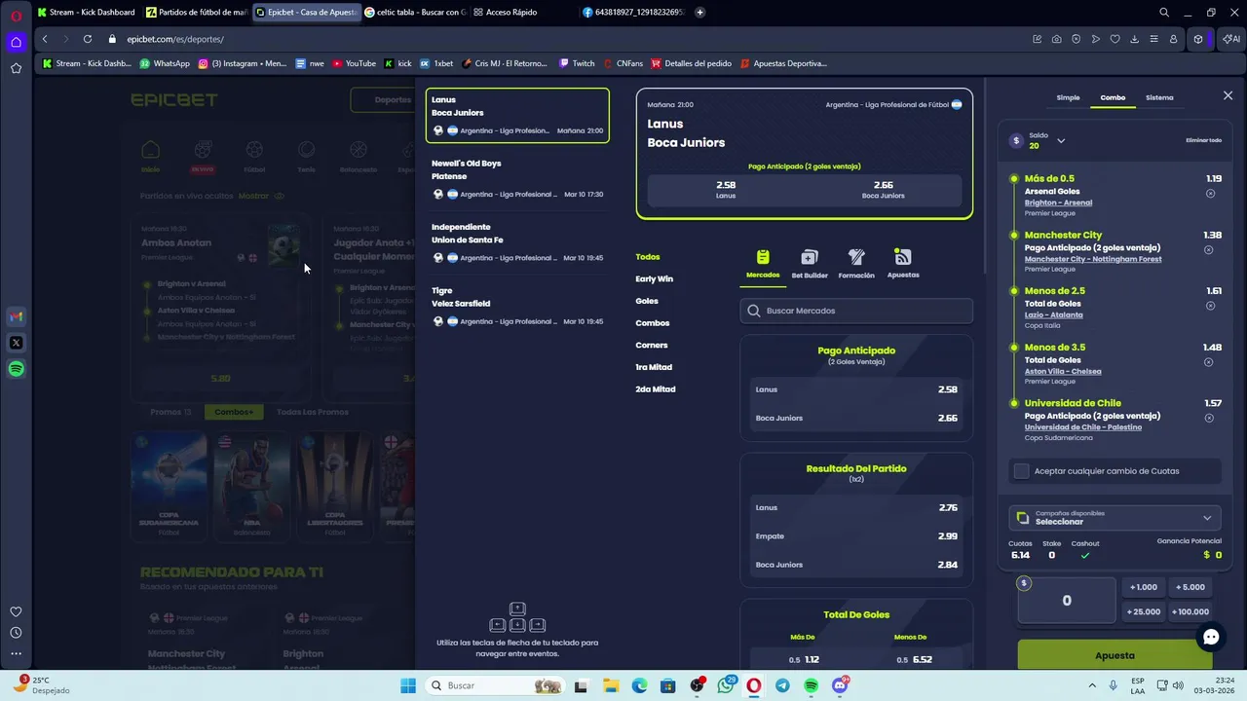Select the Todos market filter
Image resolution: width=1247 pixels, height=701 pixels.
pos(648,257)
